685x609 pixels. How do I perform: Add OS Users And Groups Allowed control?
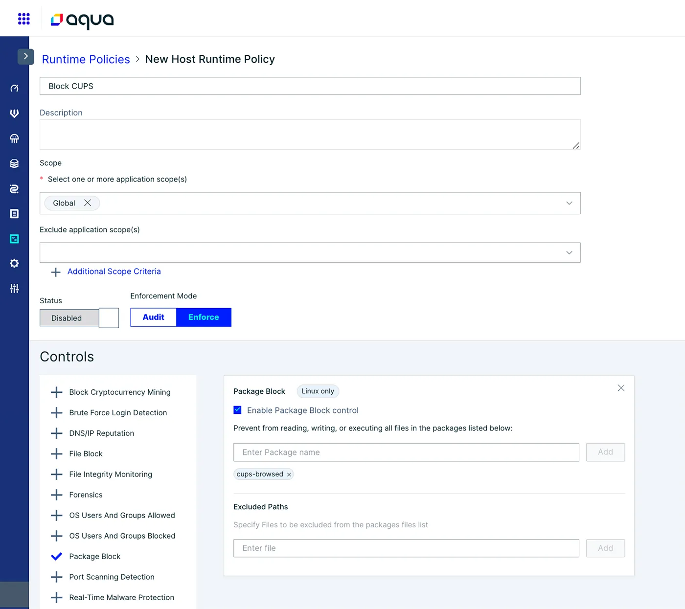(x=57, y=516)
